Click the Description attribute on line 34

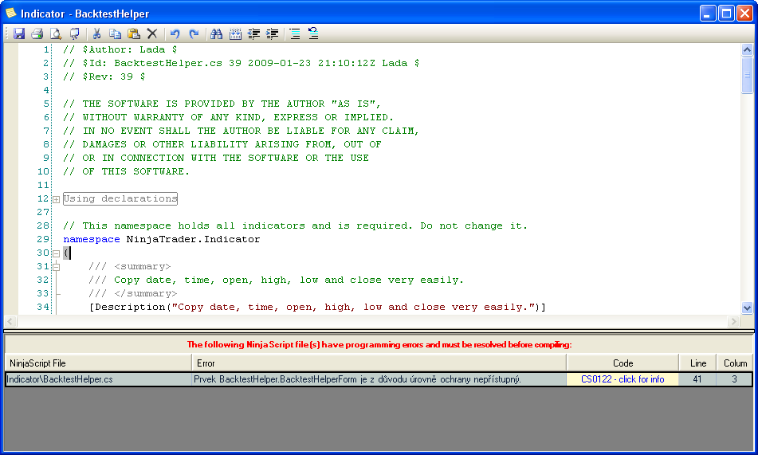(x=317, y=307)
